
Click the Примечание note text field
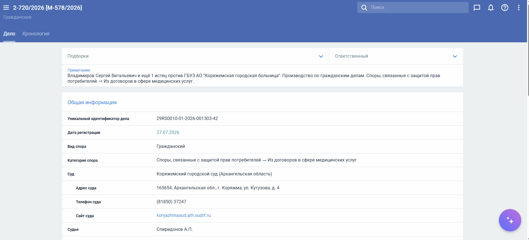tap(263, 76)
